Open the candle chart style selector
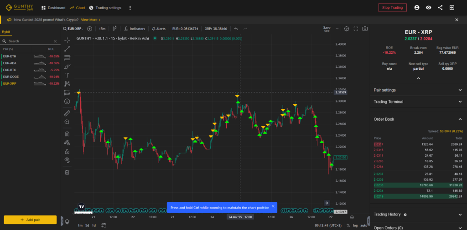This screenshot has height=230, width=467. [114, 29]
